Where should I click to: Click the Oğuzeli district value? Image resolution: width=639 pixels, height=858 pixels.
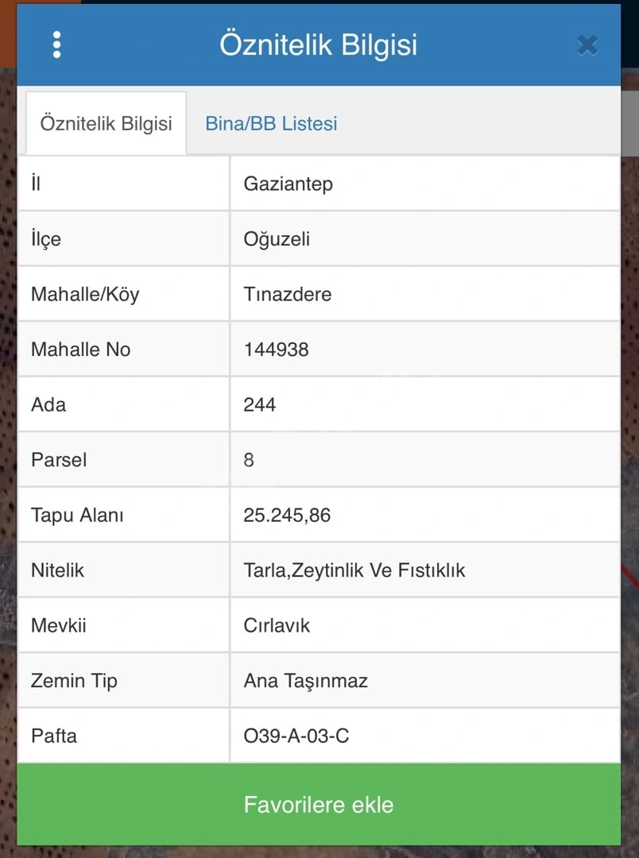pyautogui.click(x=277, y=239)
